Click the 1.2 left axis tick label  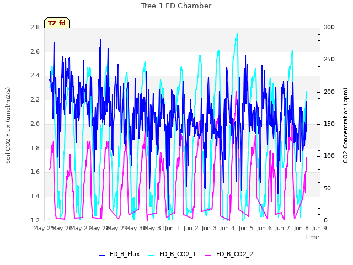click(35, 220)
